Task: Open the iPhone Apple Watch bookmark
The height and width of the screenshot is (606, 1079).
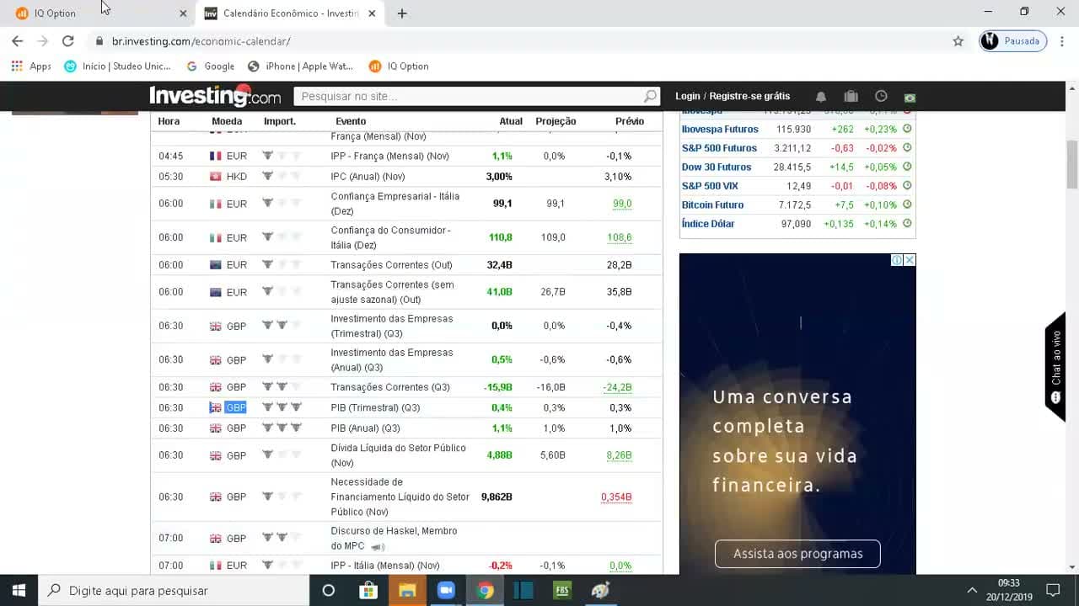Action: pyautogui.click(x=300, y=66)
